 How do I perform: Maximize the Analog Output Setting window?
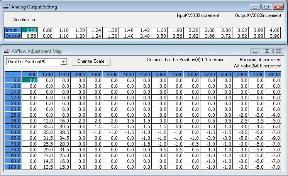coord(266,7)
